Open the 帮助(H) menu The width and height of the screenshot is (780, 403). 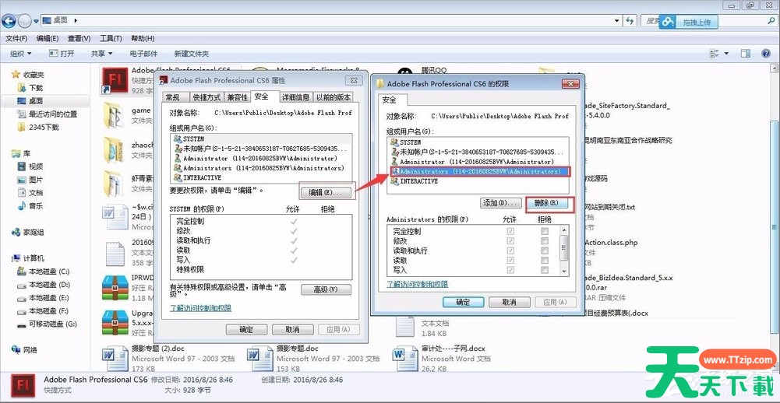[x=143, y=38]
